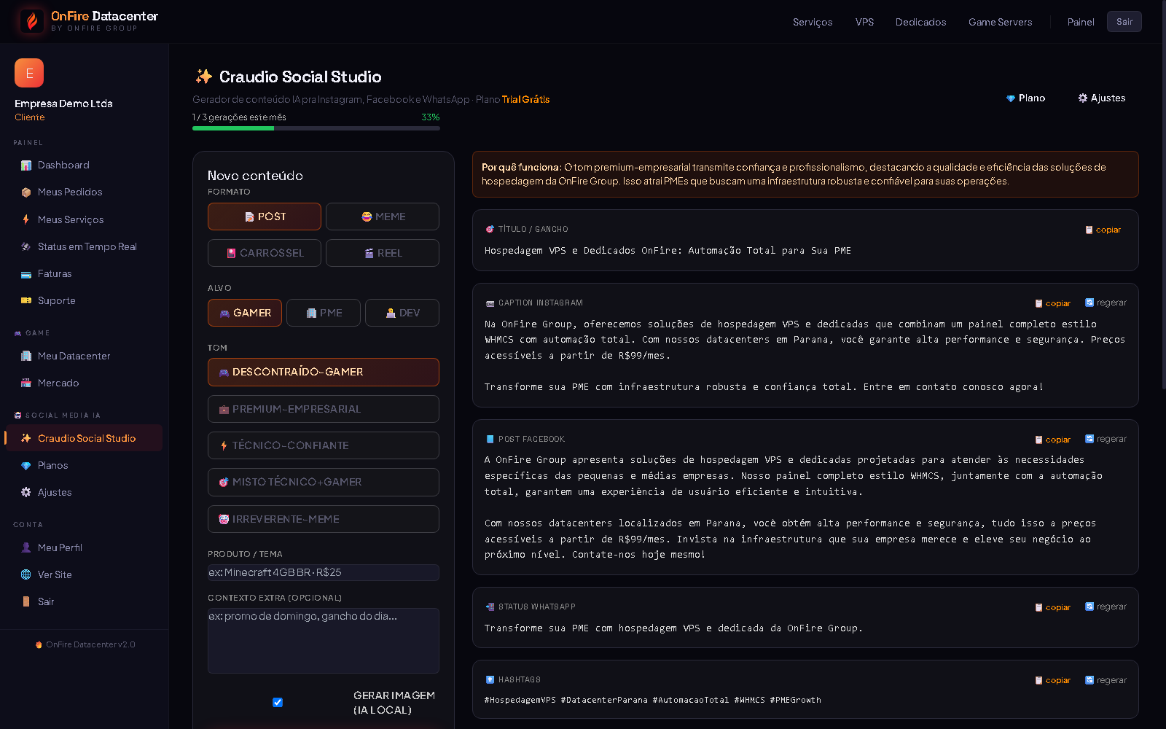1166x729 pixels.
Task: Open the Plano button near the title
Action: (1025, 98)
